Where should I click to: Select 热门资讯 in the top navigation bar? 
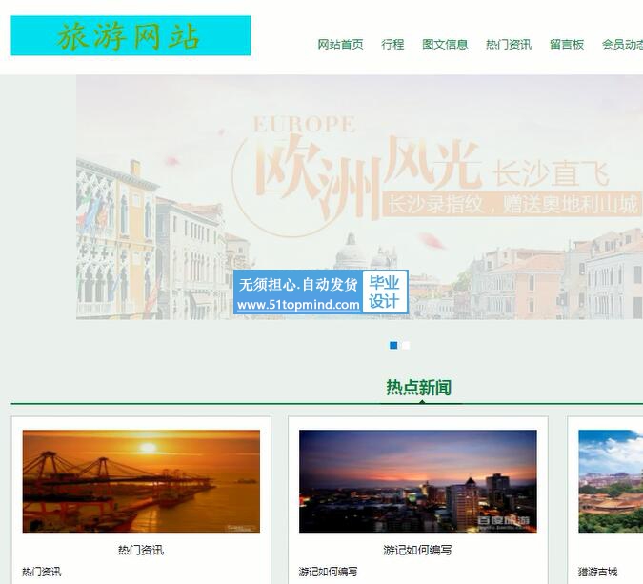pyautogui.click(x=509, y=44)
